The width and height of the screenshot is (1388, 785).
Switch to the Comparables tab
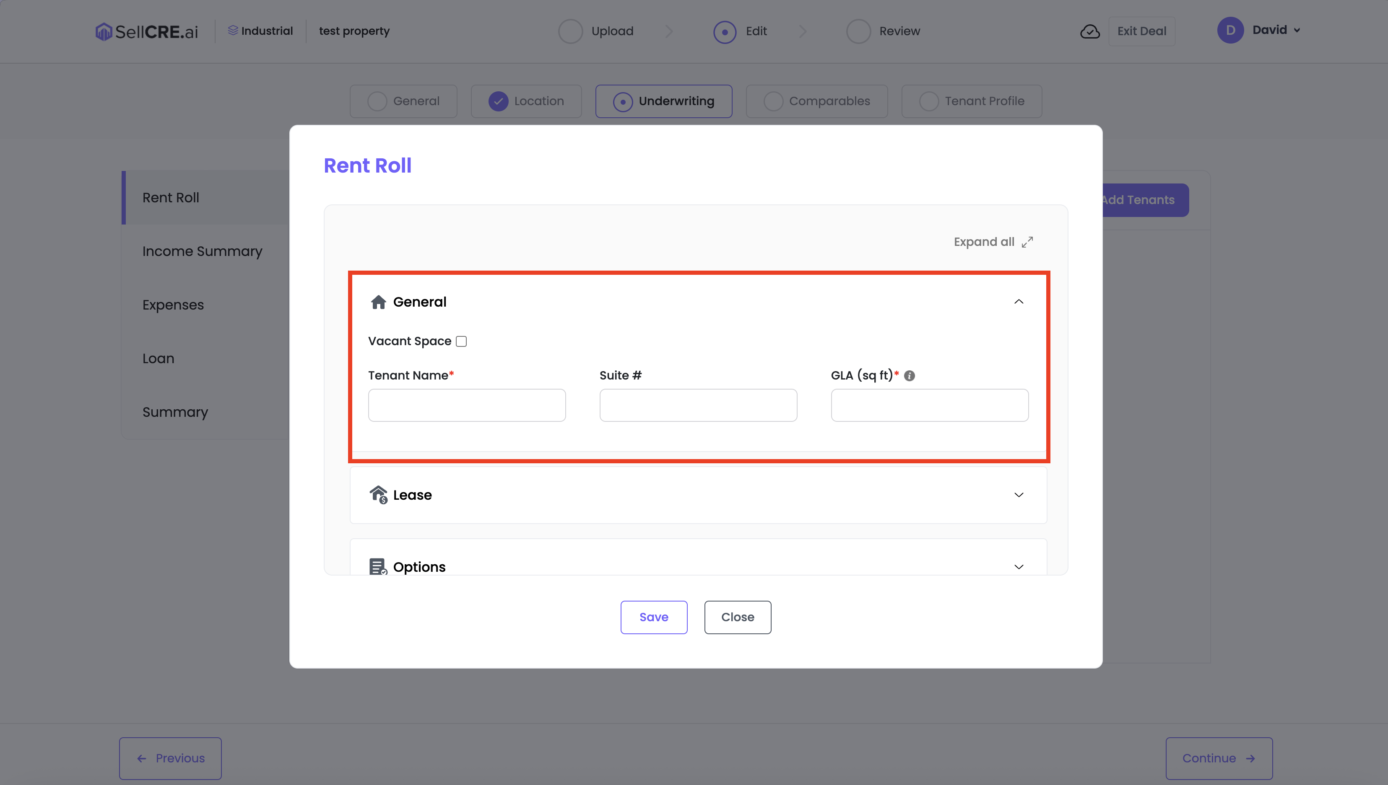point(816,101)
